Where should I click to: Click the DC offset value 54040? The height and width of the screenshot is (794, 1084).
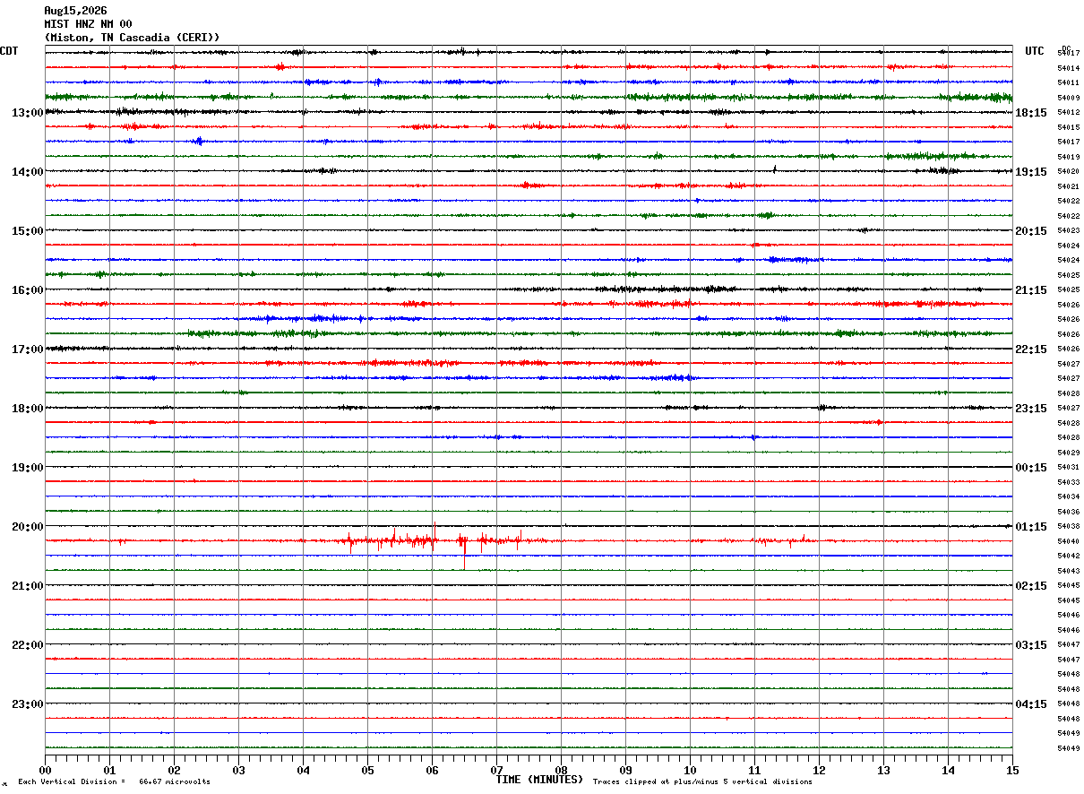click(1068, 541)
